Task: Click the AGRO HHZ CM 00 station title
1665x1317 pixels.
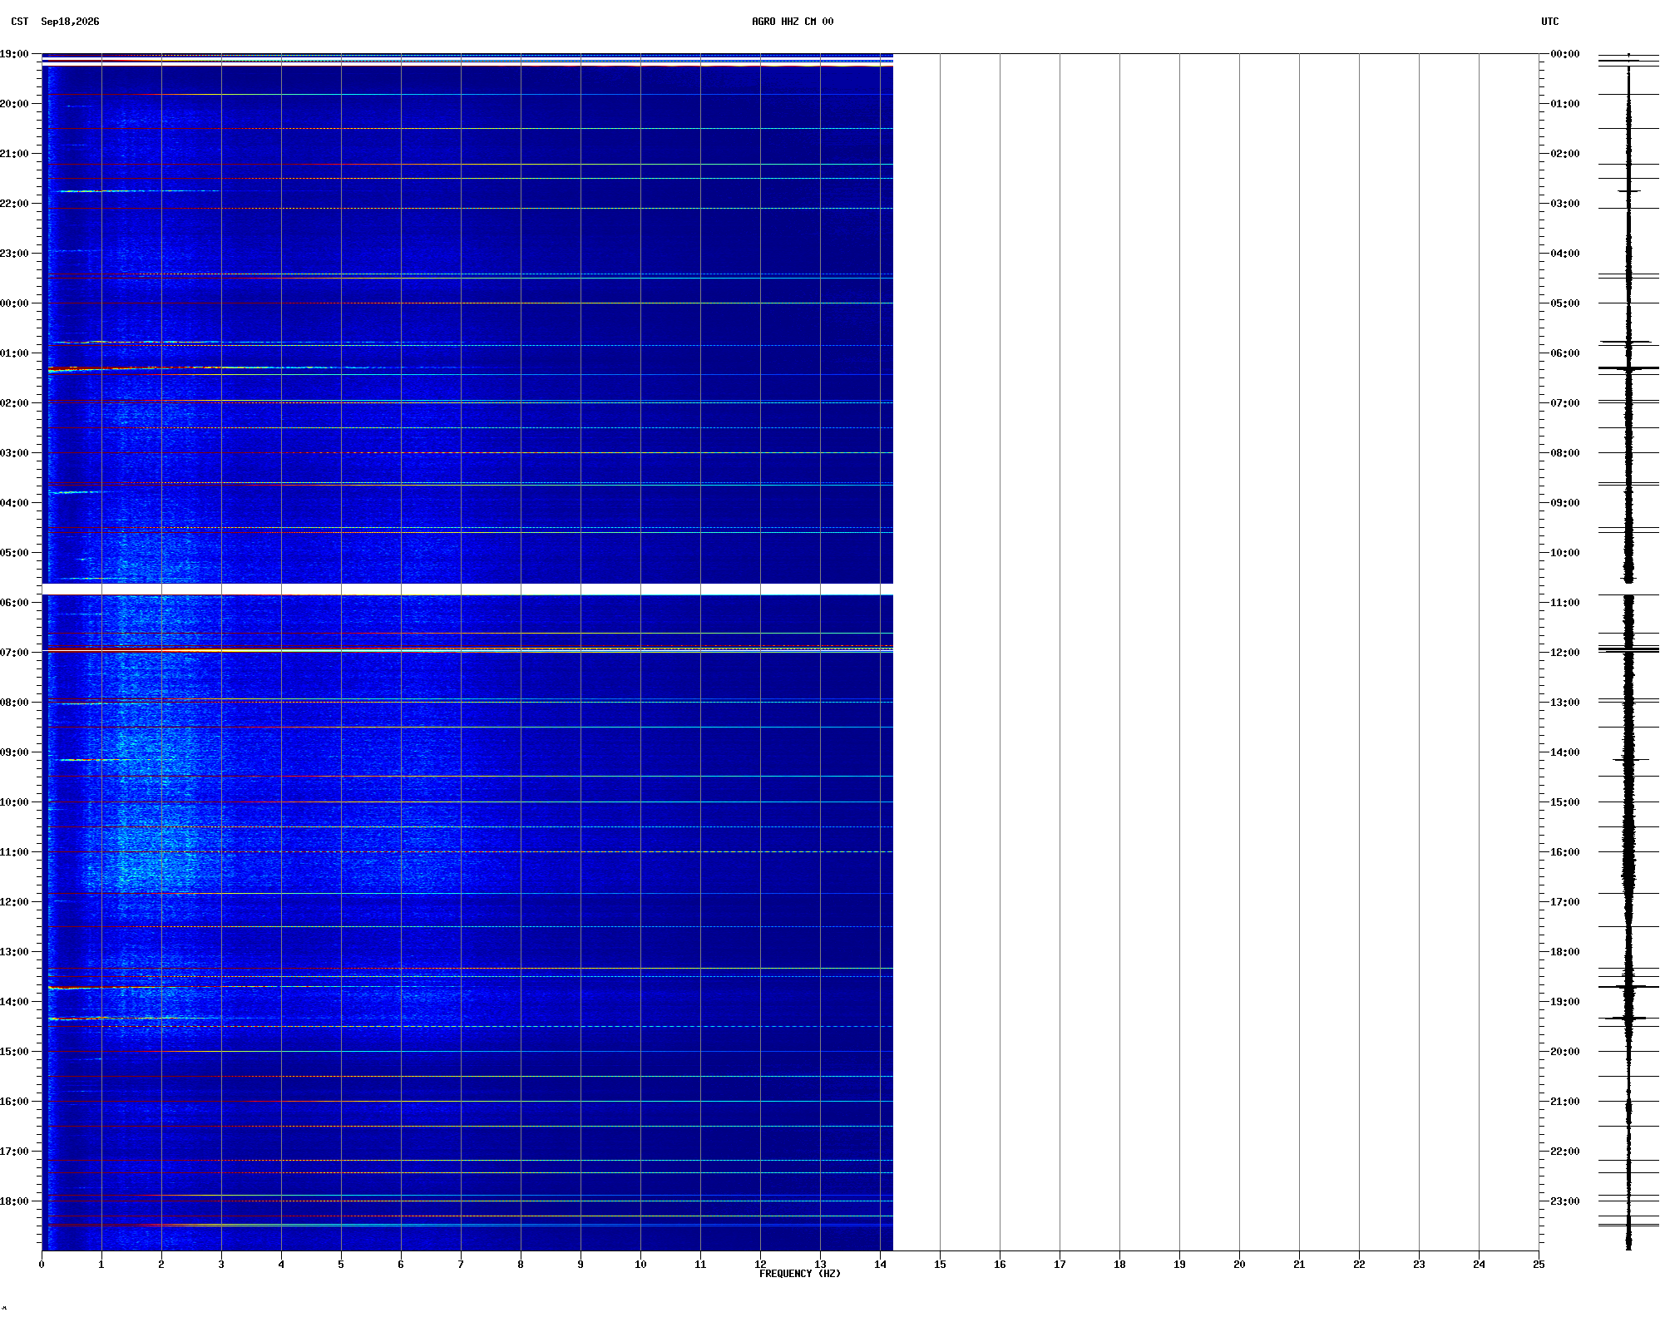Action: [792, 22]
